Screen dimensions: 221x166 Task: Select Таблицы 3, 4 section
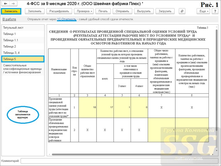coord(23,53)
